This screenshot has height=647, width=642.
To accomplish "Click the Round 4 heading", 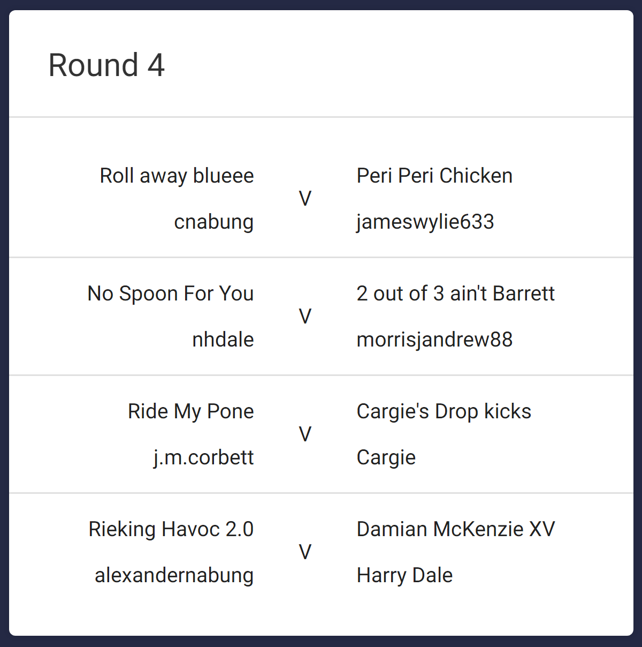I will click(106, 65).
